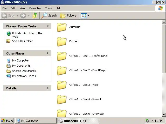Click the scrollbar up arrow
Viewport: 166px width, 124px height.
point(164,22)
